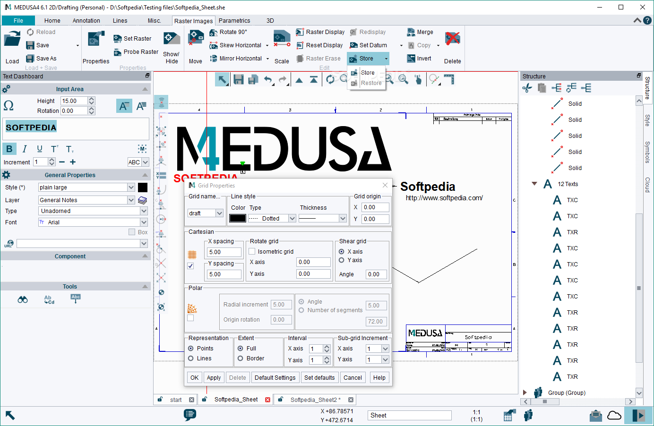
Task: Click Rotate 90° tool
Action: pyautogui.click(x=228, y=32)
